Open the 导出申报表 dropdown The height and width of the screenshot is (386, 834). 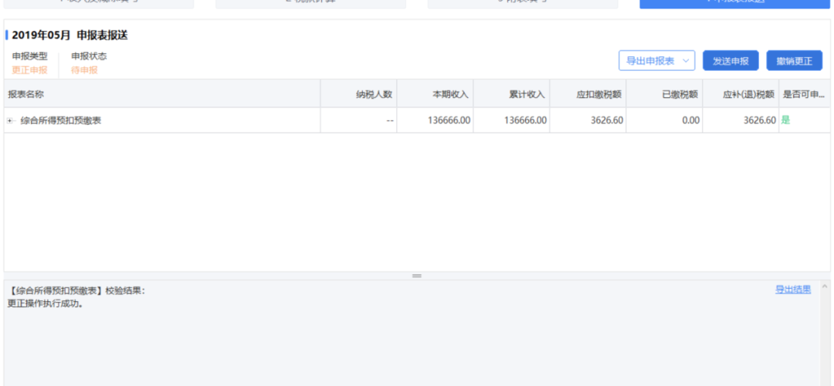(656, 61)
